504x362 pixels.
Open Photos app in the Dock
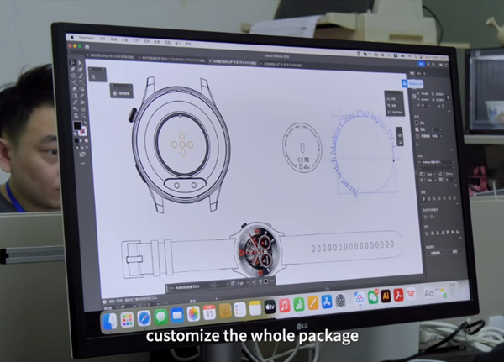click(193, 314)
